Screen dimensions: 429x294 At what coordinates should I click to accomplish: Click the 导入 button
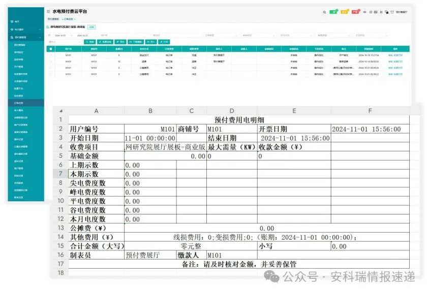pyautogui.click(x=151, y=42)
